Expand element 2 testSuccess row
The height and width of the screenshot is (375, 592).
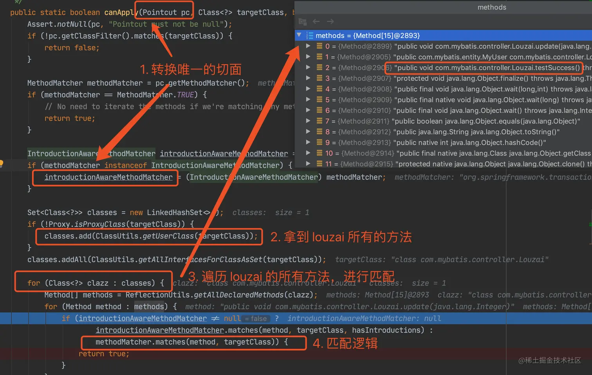pyautogui.click(x=309, y=67)
